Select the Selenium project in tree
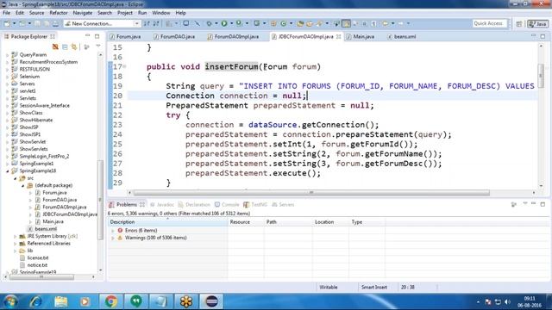This screenshot has width=552, height=310. 29,77
